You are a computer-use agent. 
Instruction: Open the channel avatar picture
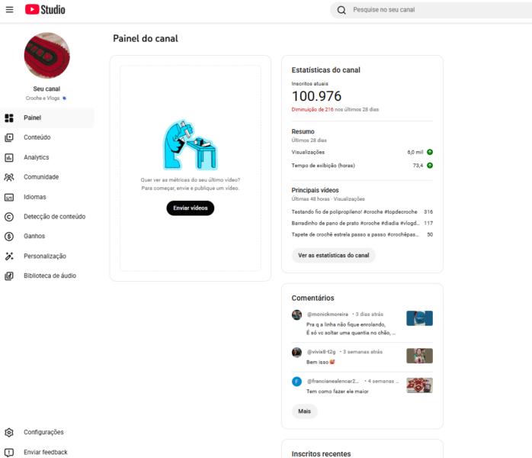(46, 56)
